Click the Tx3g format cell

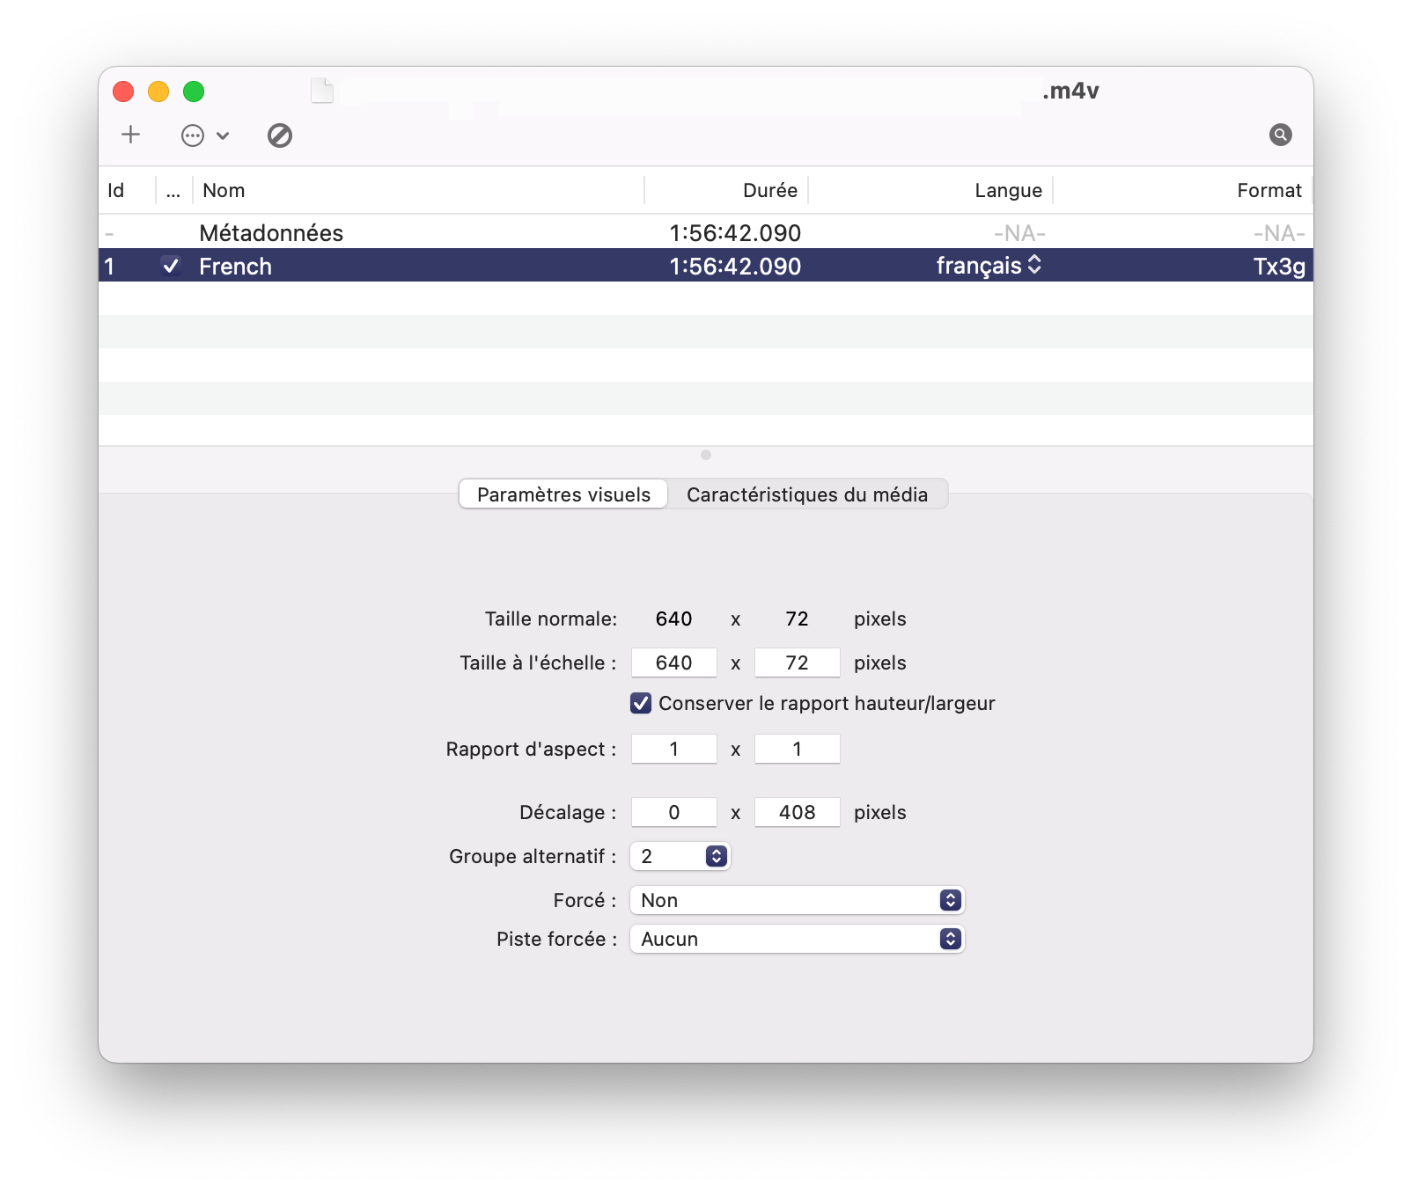click(x=1279, y=267)
